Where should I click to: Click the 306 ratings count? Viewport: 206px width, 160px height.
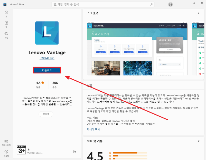pyautogui.click(x=55, y=83)
